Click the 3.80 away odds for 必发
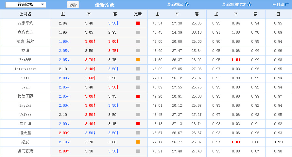This screenshot has height=157, width=292. (112, 142)
